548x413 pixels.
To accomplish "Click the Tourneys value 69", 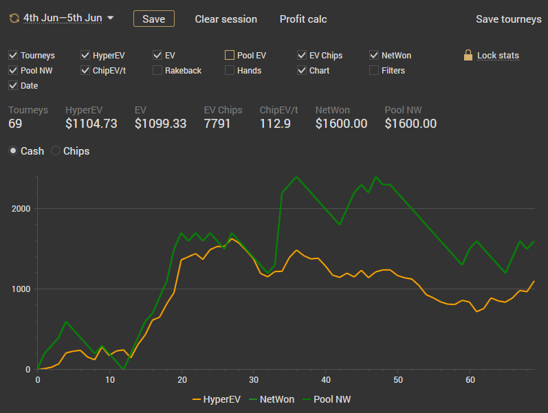I will coord(15,124).
